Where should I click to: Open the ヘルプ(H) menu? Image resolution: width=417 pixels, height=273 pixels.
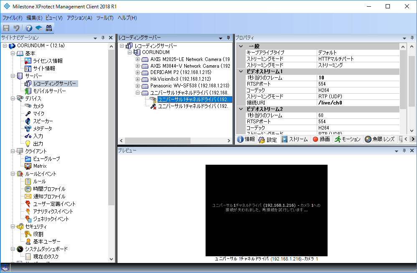[x=127, y=18]
